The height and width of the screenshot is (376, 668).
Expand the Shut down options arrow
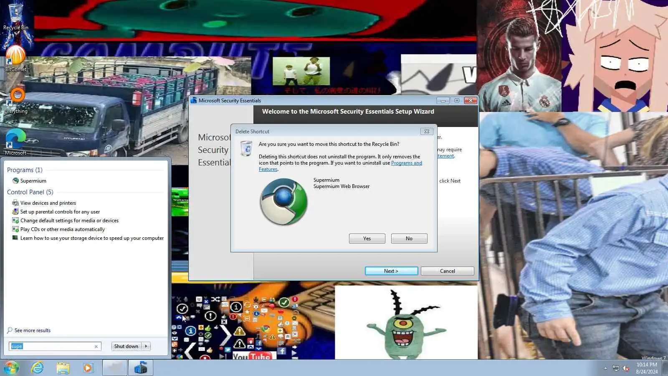(x=146, y=346)
